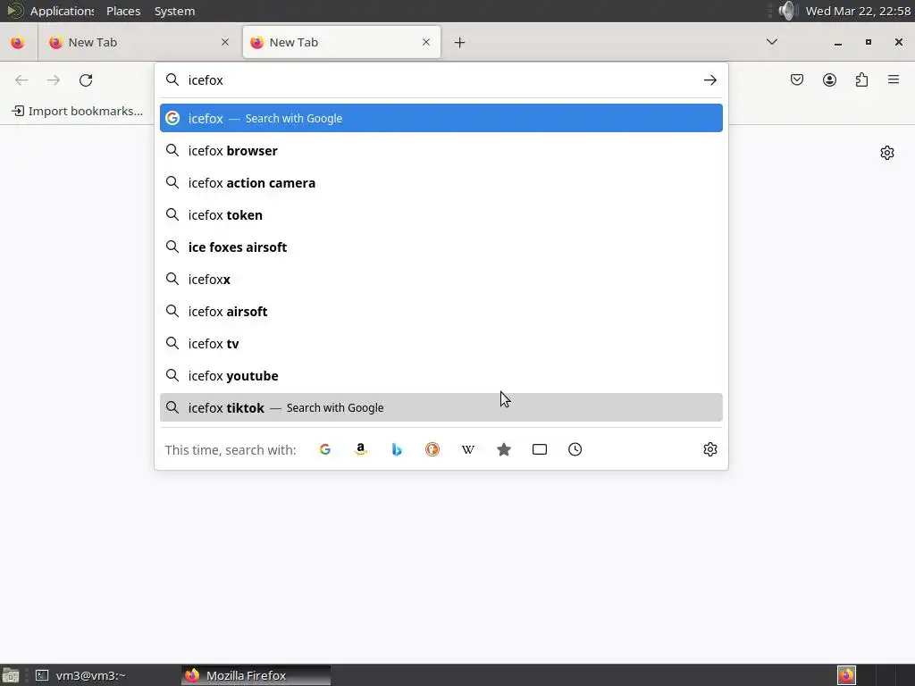Select 'ice foxes airsoft' suggestion

click(441, 247)
